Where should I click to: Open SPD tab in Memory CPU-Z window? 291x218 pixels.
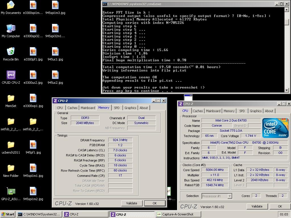pyautogui.click(x=117, y=108)
